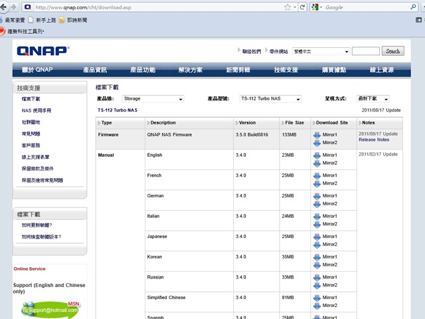Download English manual Mirror1 arrow icon
Screen dimensions: 425x319
click(x=317, y=155)
